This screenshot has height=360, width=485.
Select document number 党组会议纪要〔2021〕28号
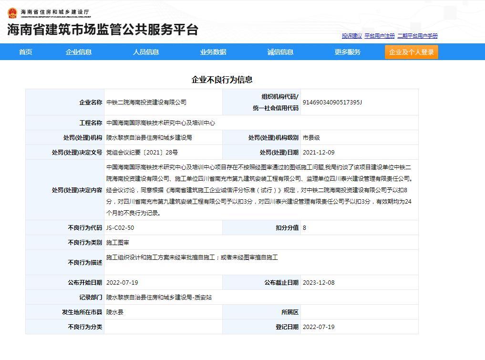142,153
